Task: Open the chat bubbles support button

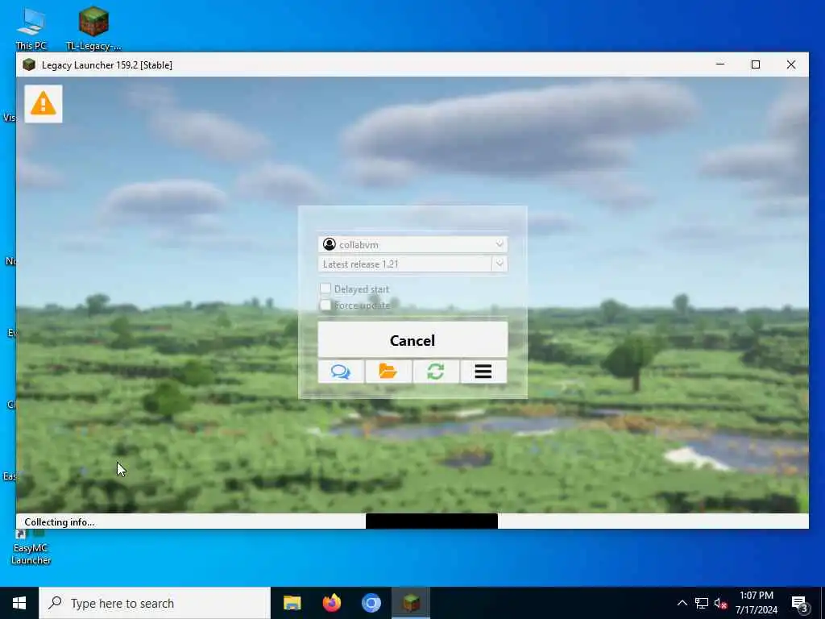Action: 341,372
